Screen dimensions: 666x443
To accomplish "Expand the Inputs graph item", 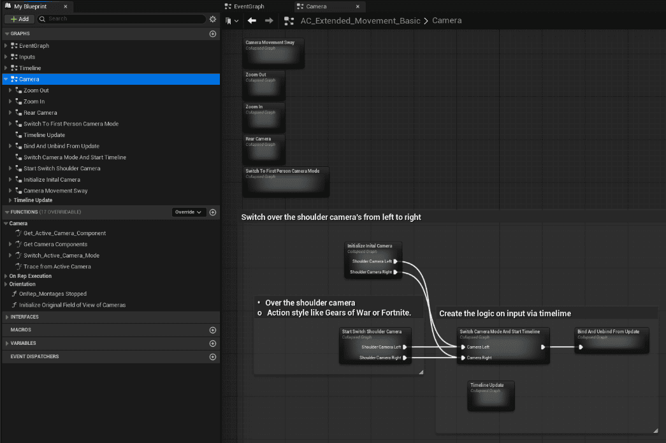I will click(x=6, y=57).
